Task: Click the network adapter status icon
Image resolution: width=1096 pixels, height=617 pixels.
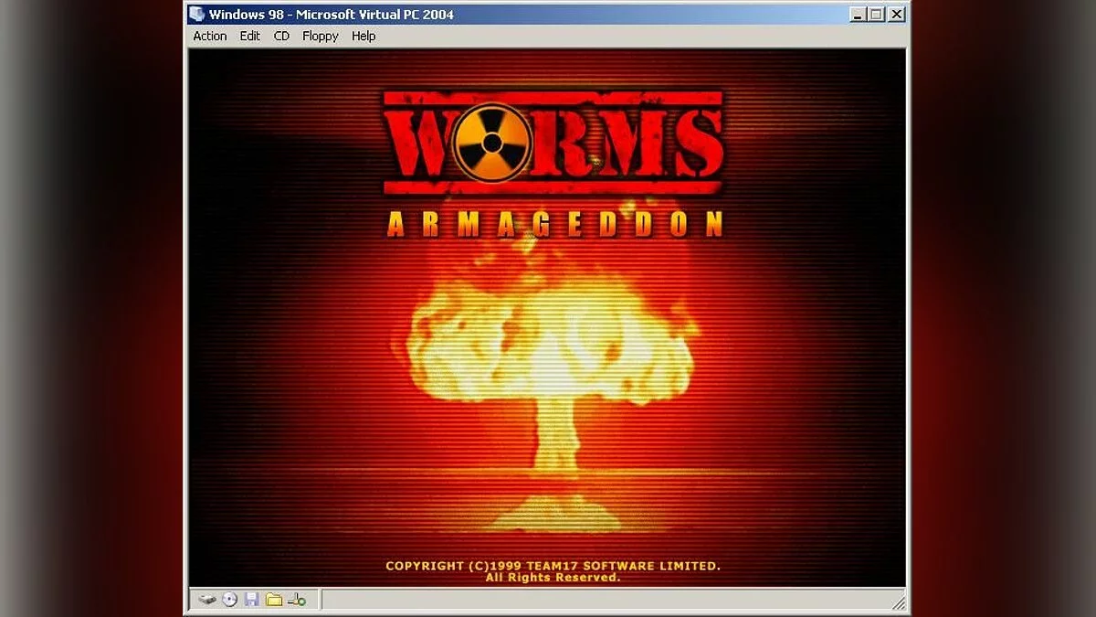Action: coord(296,600)
